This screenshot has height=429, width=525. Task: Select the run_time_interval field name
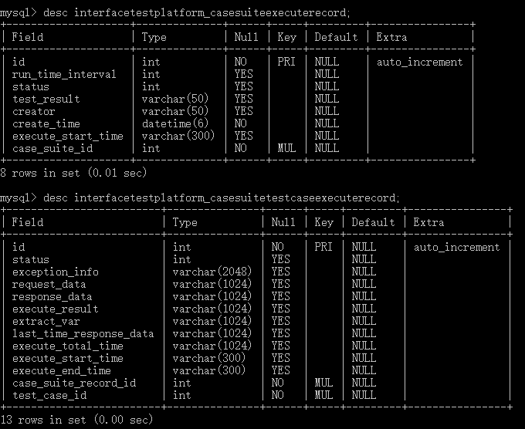(x=64, y=74)
